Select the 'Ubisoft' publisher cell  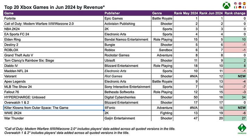(127, 60)
